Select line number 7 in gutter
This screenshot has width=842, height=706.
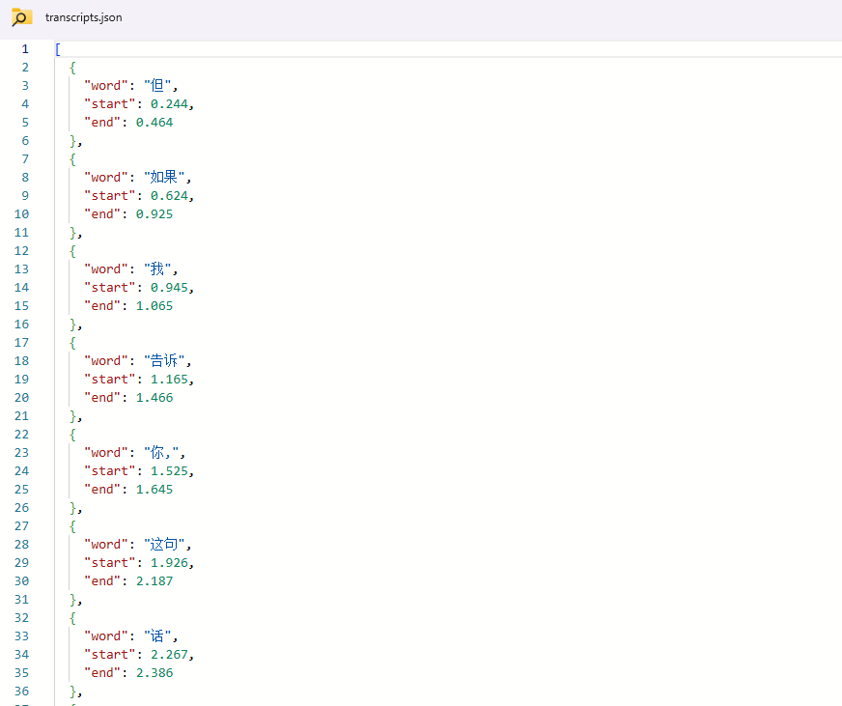pyautogui.click(x=24, y=158)
